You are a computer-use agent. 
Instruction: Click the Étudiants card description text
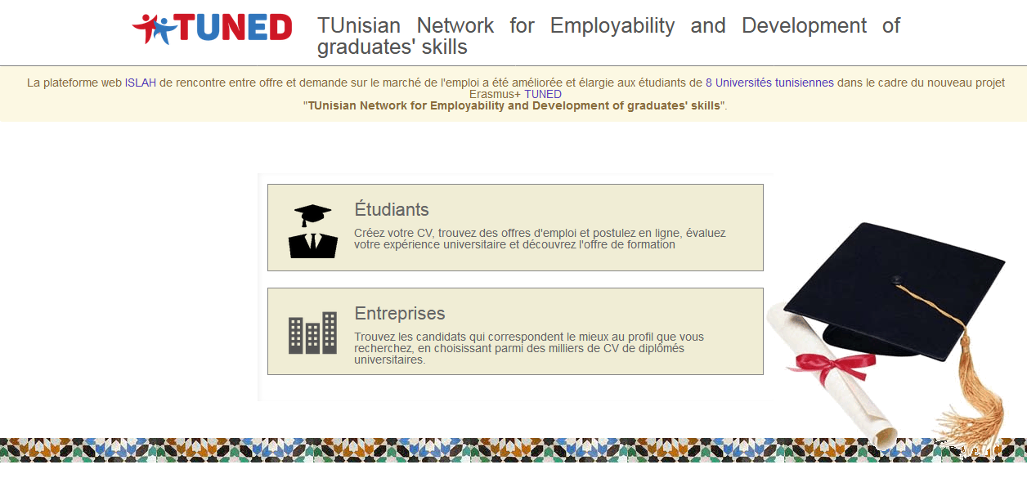click(x=540, y=239)
